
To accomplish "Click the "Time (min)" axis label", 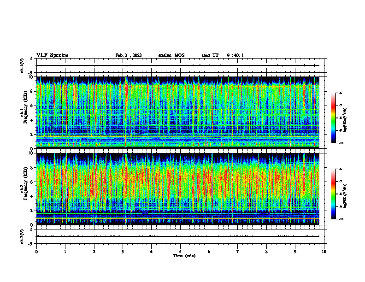I will pyautogui.click(x=184, y=256).
